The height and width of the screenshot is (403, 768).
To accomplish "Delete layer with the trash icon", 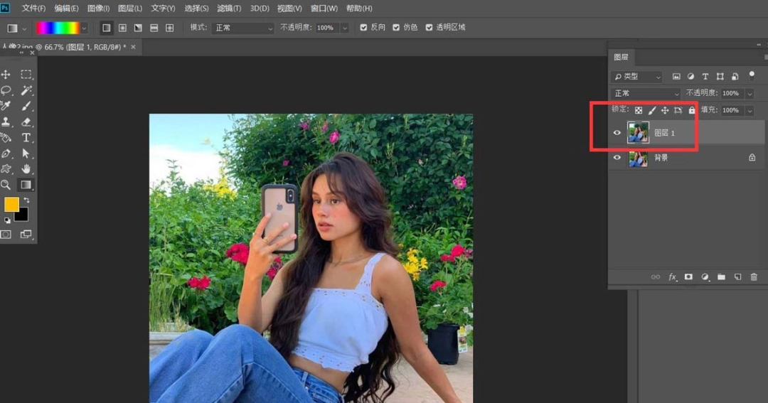I will [x=754, y=277].
